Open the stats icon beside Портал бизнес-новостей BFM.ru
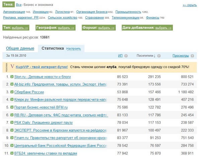 (x=12, y=107)
